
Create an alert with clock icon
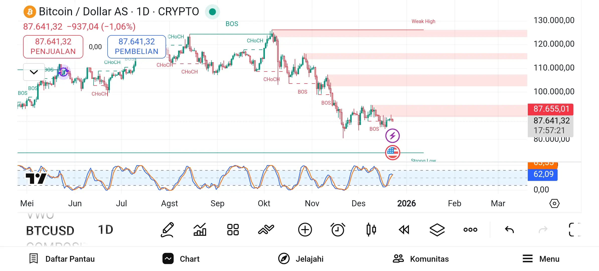click(338, 230)
